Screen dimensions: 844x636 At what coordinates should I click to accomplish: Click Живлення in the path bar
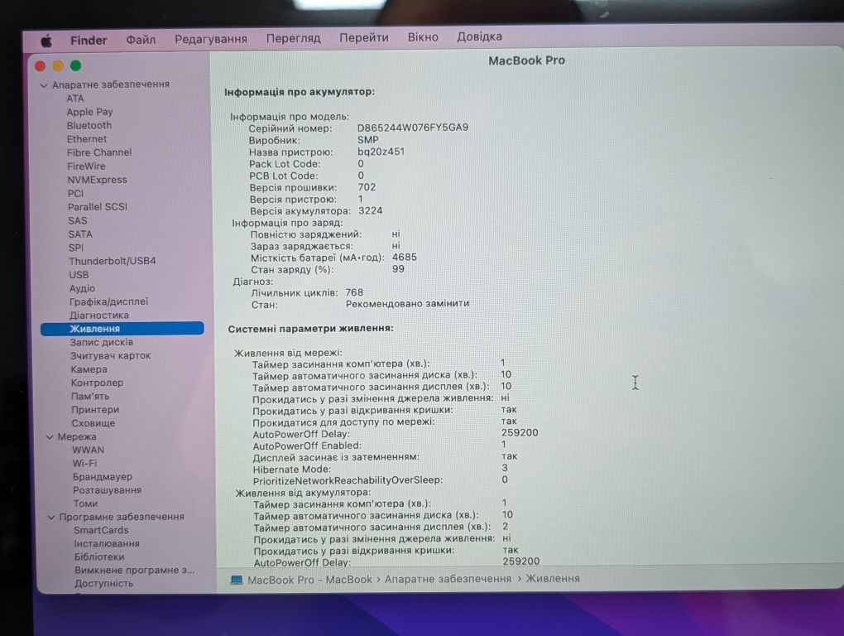tap(553, 579)
